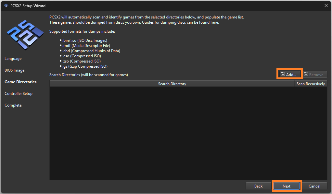332x194 pixels.
Task: Click PCSX2 title bar app icon
Action: [6, 6]
